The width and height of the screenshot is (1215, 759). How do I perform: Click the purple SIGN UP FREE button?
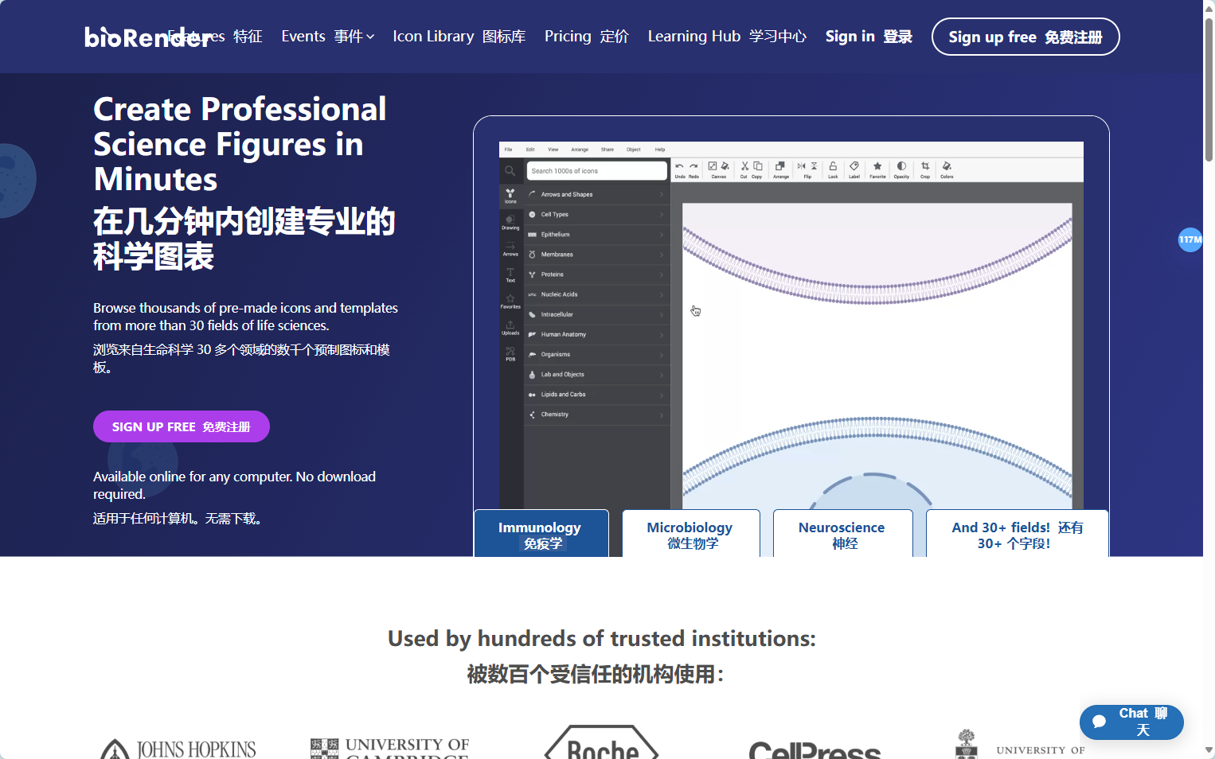182,426
